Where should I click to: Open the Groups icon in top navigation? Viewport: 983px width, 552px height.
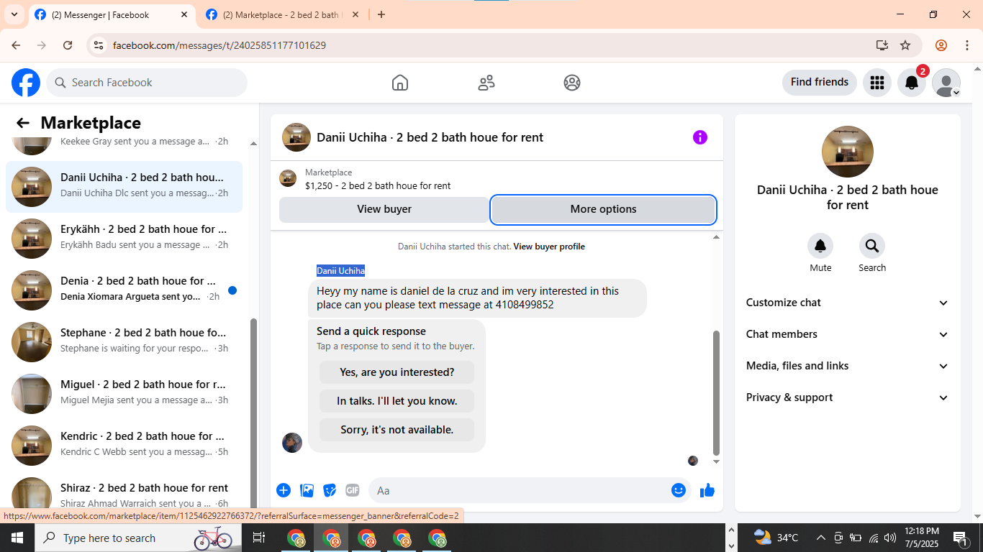(572, 83)
